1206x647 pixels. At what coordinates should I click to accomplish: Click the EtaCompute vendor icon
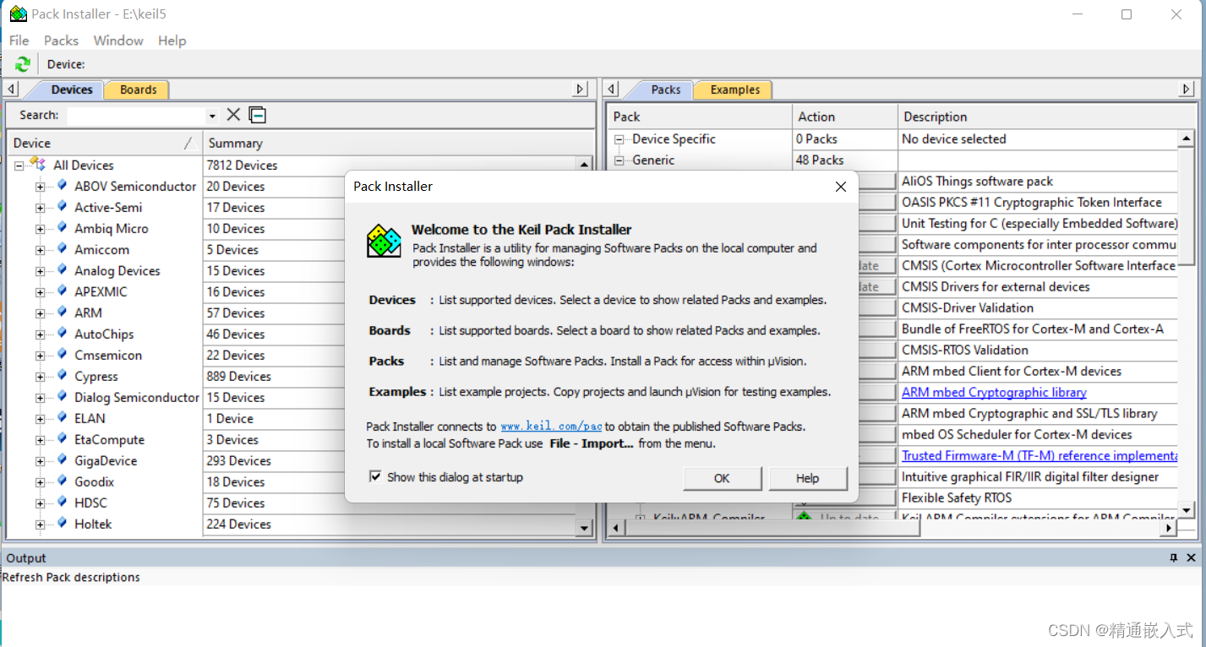[x=62, y=439]
